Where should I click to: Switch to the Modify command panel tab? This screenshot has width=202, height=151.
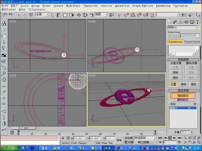(x=175, y=22)
